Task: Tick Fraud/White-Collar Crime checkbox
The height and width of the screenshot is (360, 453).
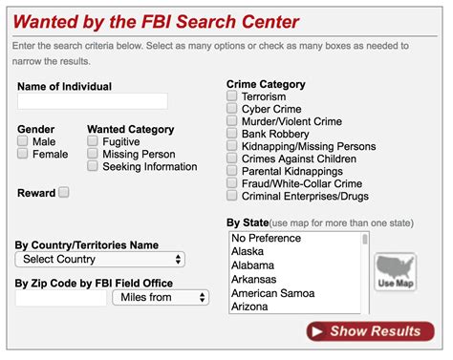Action: [232, 182]
